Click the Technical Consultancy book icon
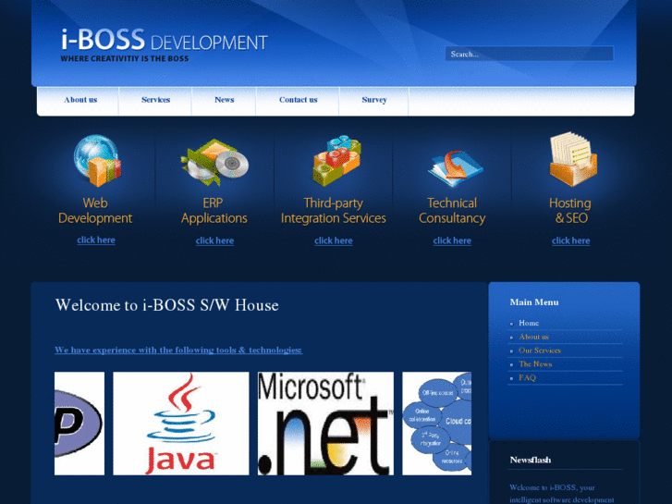 [x=455, y=167]
